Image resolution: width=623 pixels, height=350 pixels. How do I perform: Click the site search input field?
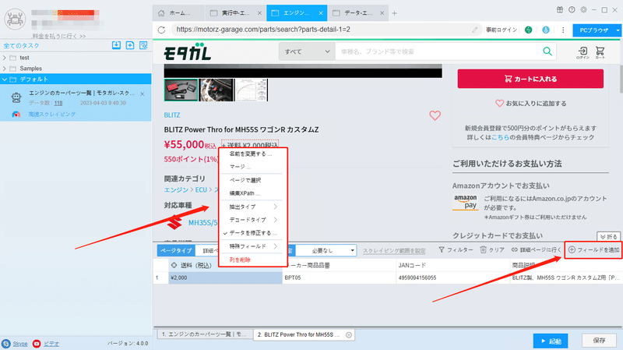point(439,51)
